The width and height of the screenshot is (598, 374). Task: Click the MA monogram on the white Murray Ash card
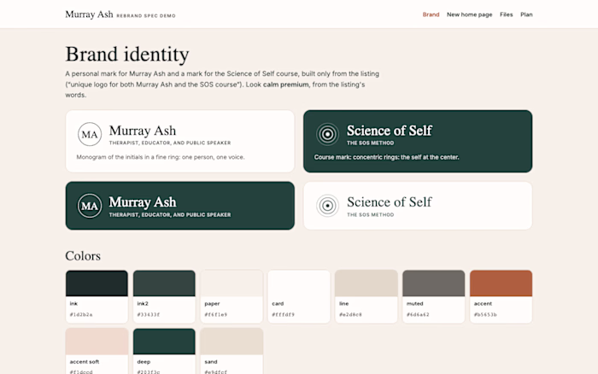[x=90, y=134]
